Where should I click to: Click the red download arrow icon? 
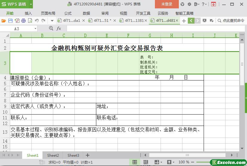coord(214,4)
